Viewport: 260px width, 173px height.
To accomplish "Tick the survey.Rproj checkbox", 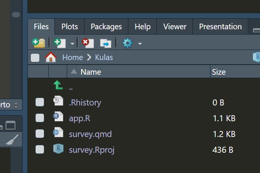I will (x=40, y=150).
